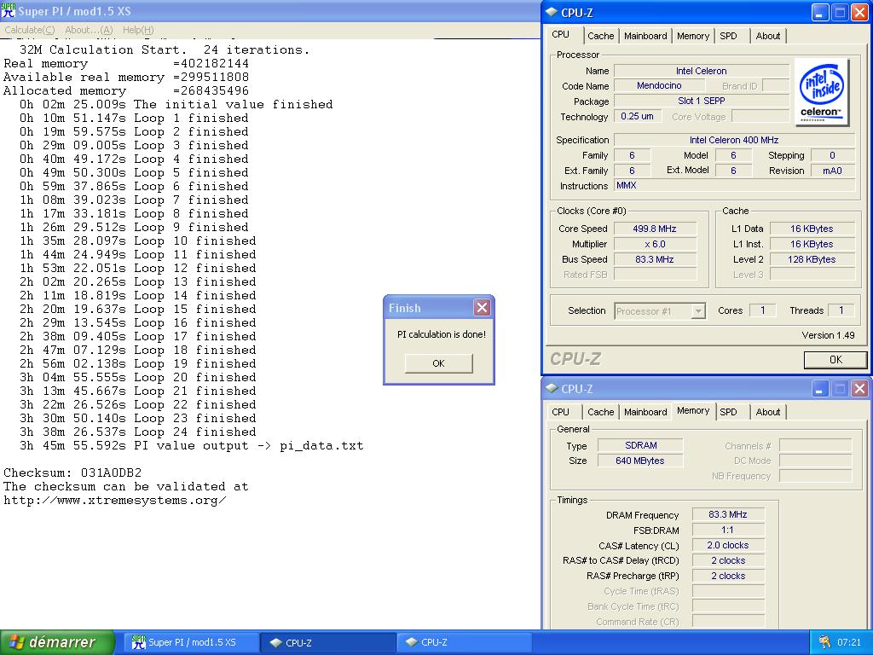The height and width of the screenshot is (655, 873).
Task: Switch to Cache tab in lower CPU-Z
Action: [601, 412]
